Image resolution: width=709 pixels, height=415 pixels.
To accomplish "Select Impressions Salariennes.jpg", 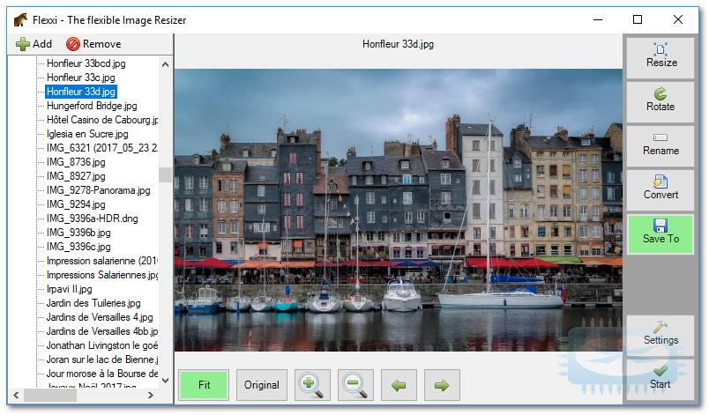I will tap(101, 275).
